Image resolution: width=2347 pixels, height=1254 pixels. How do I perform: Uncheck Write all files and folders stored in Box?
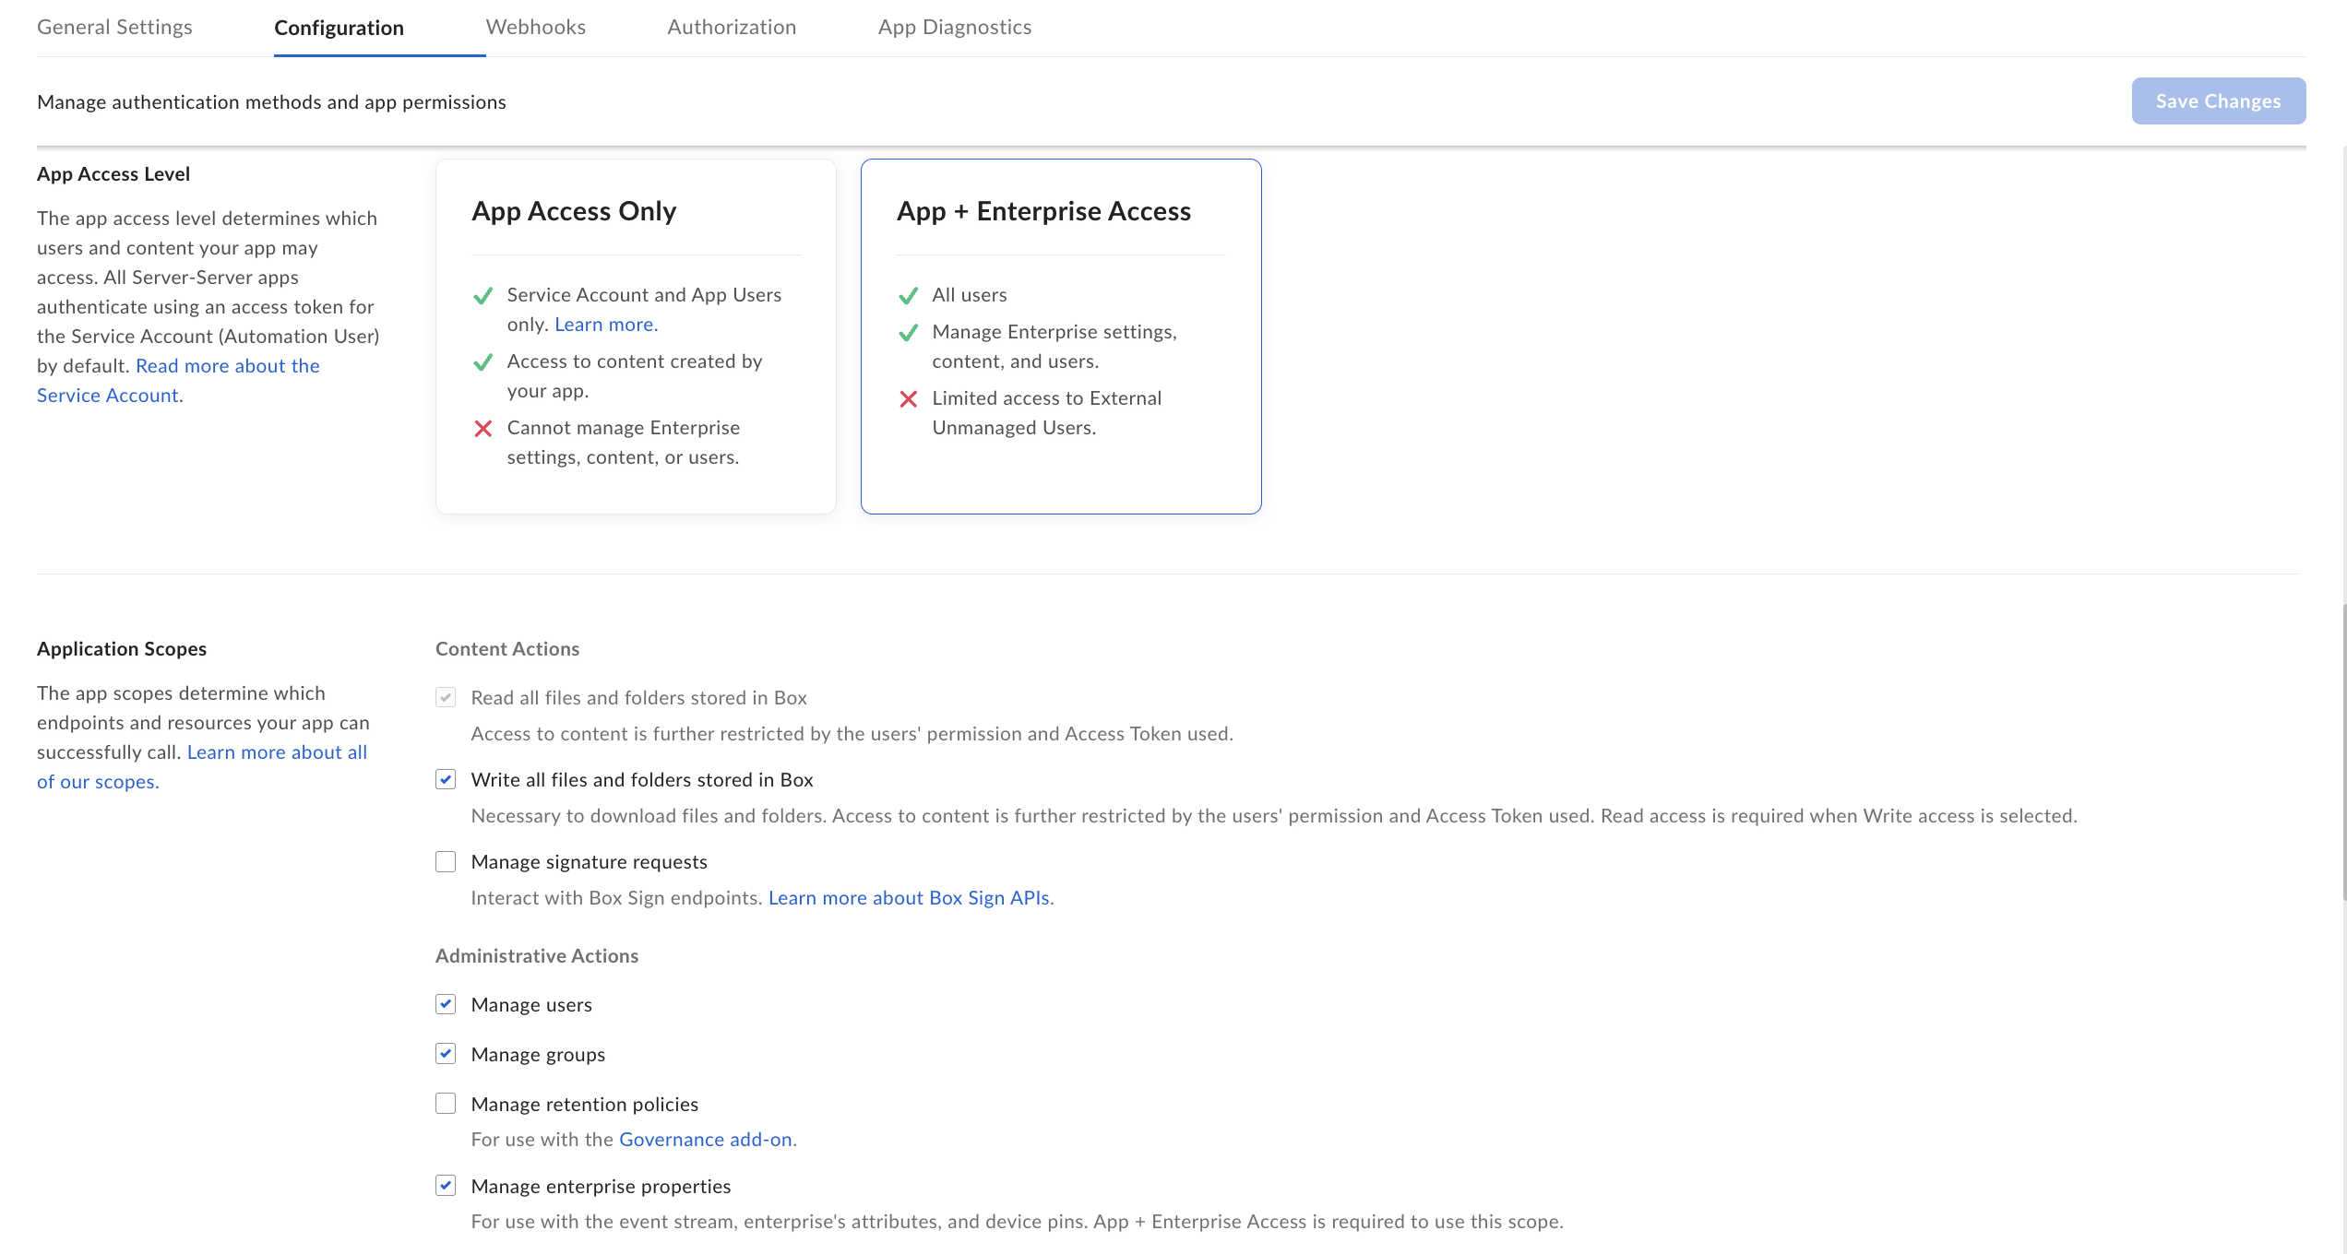coord(446,779)
